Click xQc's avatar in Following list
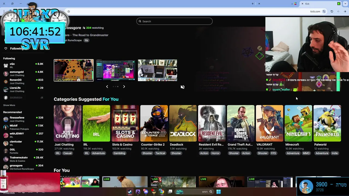349x196 pixels. pos(6,66)
